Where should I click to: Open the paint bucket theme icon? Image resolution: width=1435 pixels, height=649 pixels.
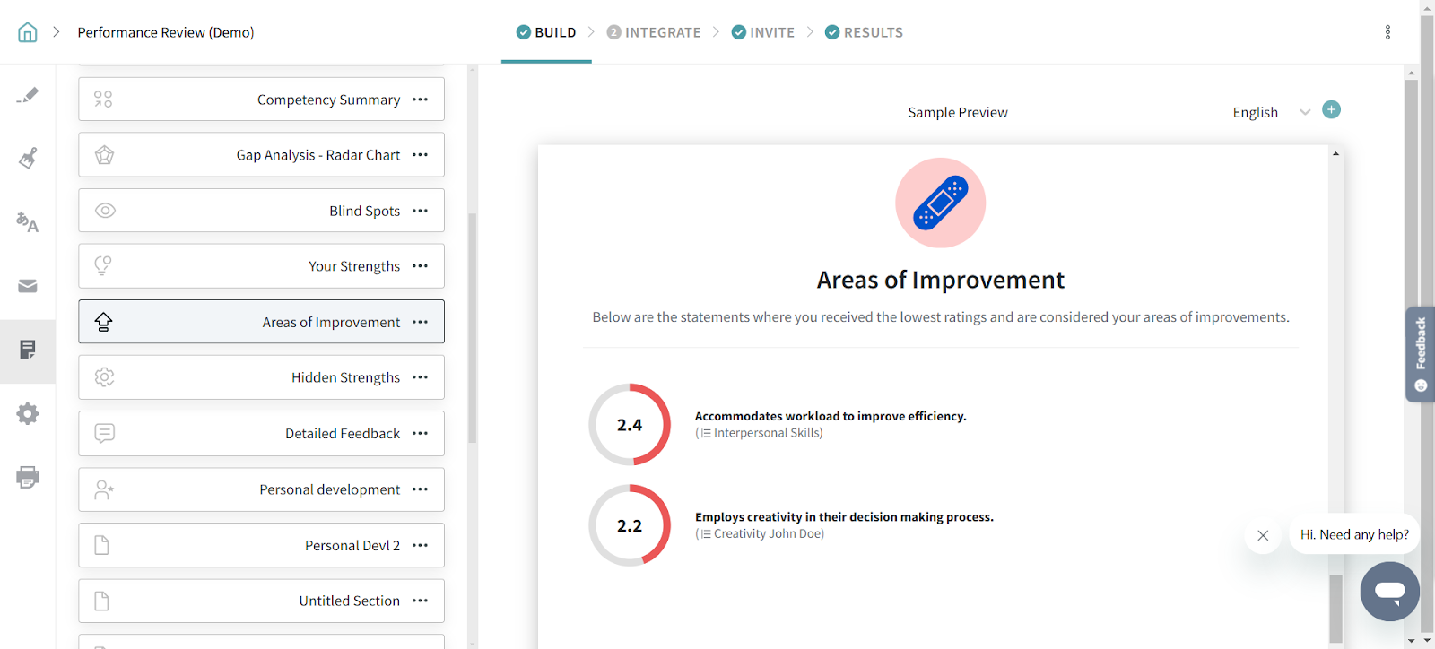tap(28, 159)
